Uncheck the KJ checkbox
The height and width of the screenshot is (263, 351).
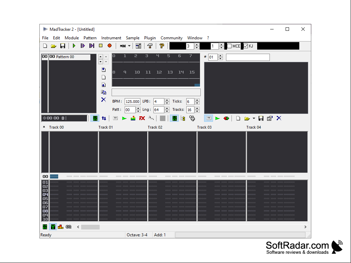point(246,46)
